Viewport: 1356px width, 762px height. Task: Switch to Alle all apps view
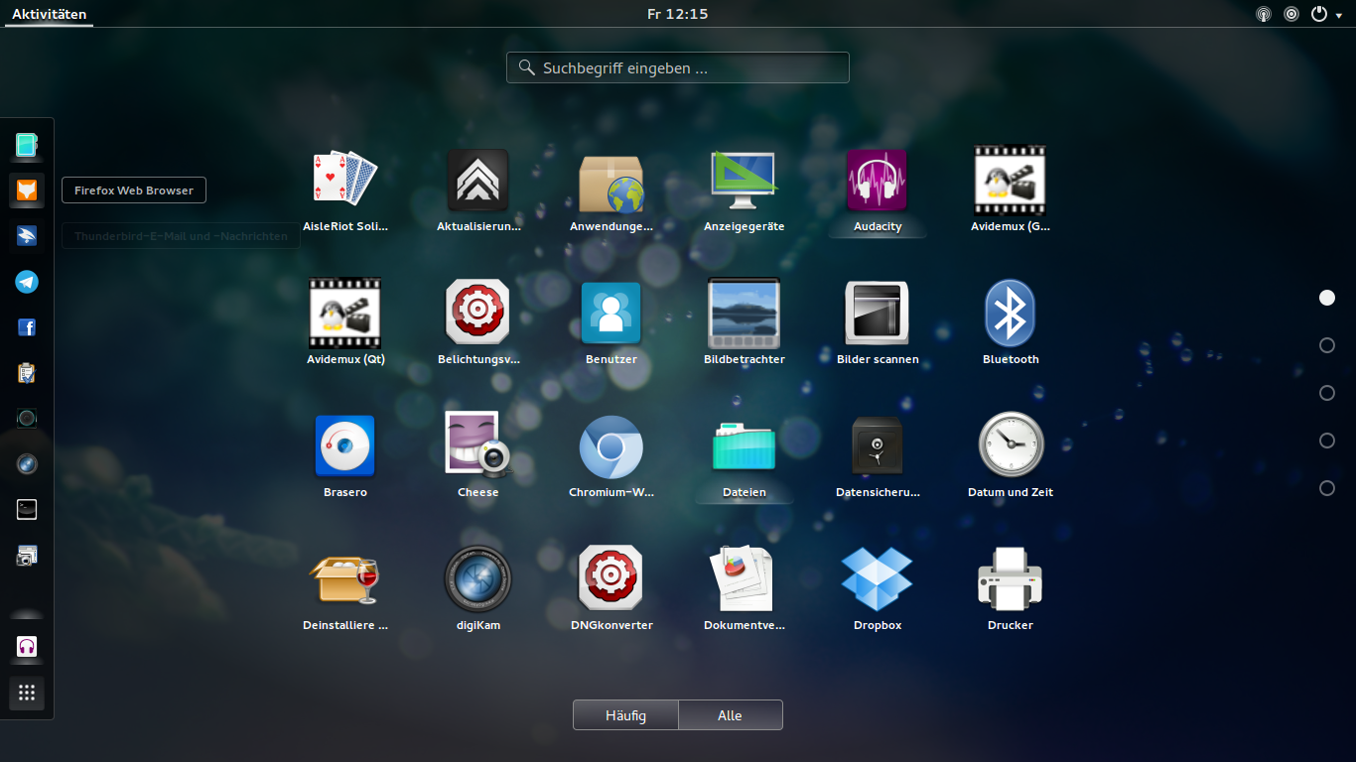[731, 715]
